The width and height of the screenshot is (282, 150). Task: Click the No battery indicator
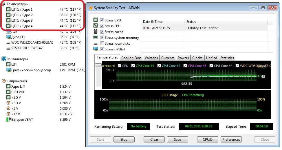pyautogui.click(x=138, y=127)
